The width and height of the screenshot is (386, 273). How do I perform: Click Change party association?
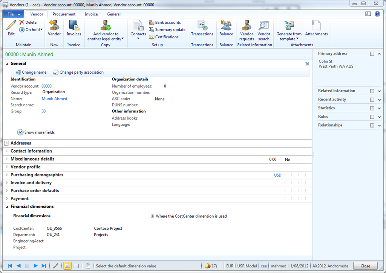click(78, 72)
